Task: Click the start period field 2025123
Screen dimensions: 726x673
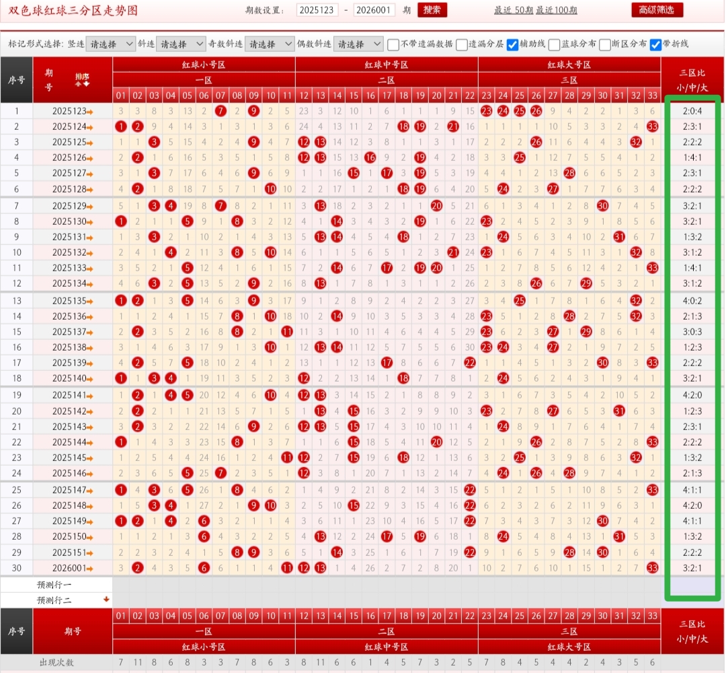Action: point(317,9)
